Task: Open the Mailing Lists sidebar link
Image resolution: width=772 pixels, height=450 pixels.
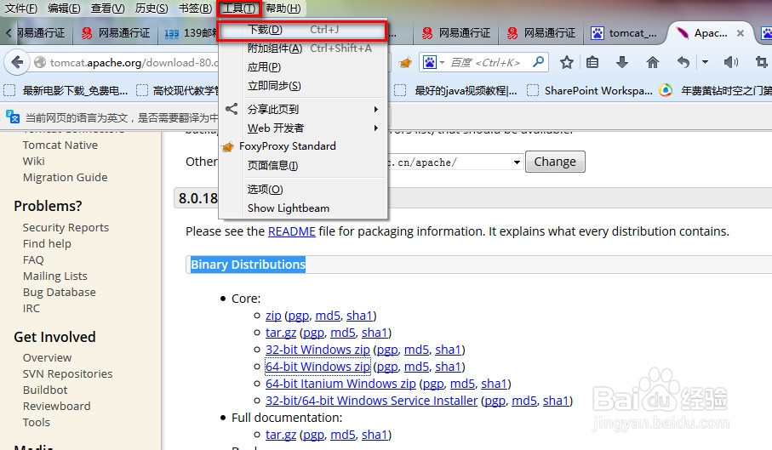Action: tap(54, 276)
